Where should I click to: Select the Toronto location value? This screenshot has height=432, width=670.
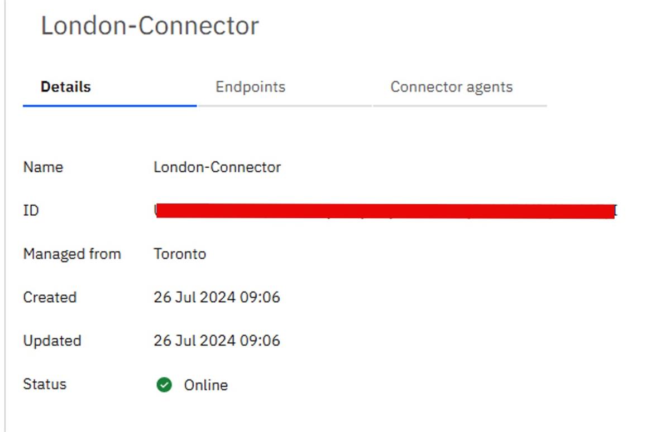tap(180, 254)
